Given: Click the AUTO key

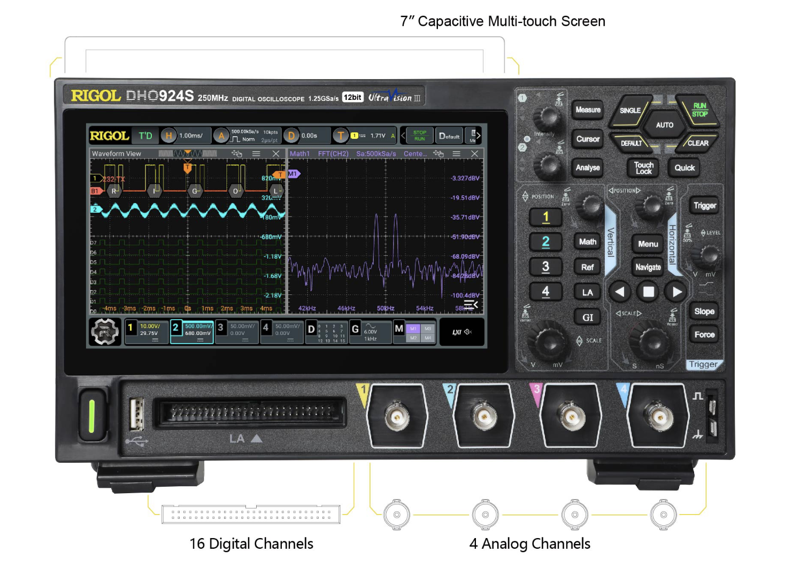Looking at the screenshot, I should pos(665,125).
